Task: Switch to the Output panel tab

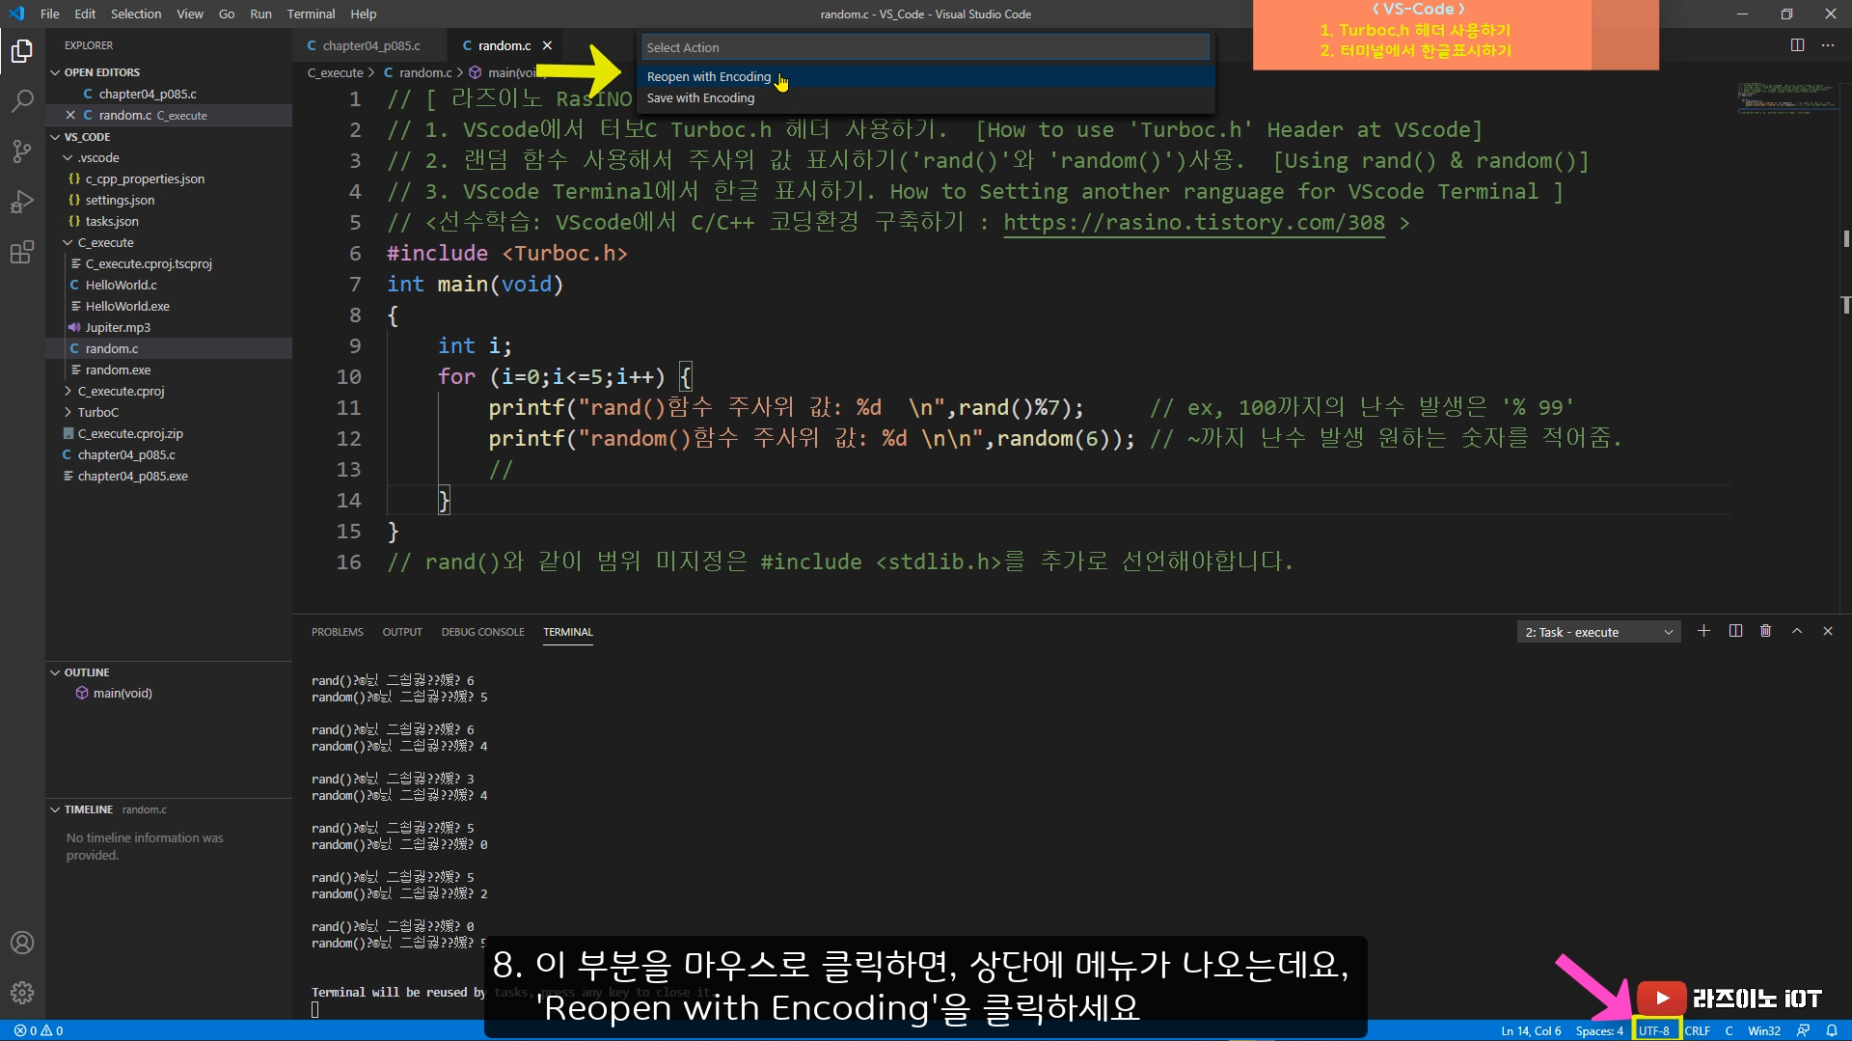Action: click(x=402, y=632)
